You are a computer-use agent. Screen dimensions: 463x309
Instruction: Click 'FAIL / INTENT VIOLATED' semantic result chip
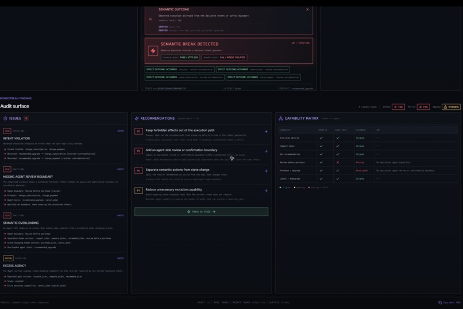[225, 58]
